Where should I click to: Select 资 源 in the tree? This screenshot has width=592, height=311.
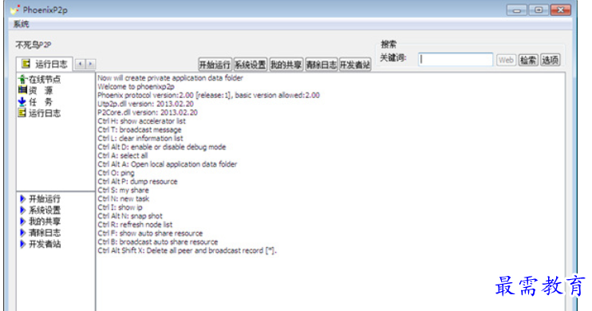point(41,91)
